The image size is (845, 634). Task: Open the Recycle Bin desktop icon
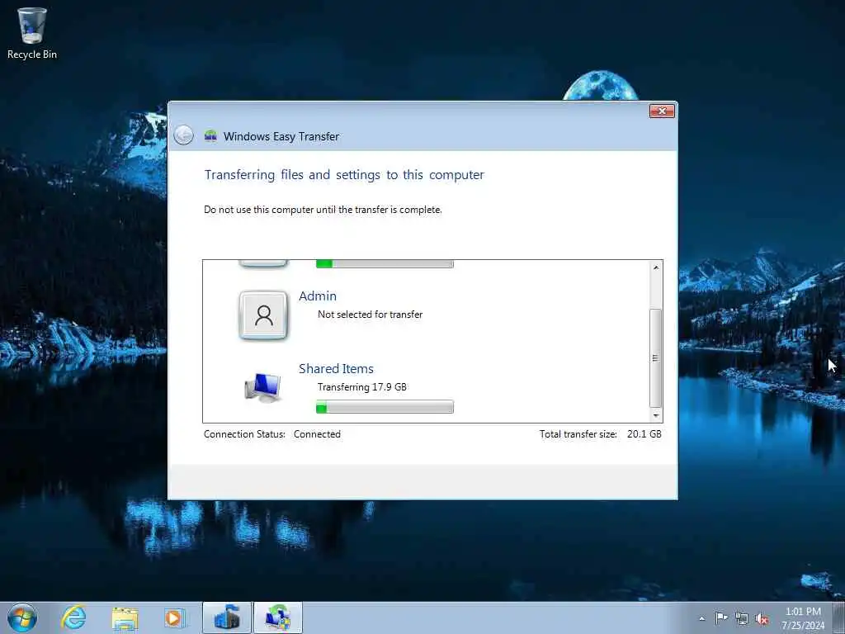pos(32,33)
